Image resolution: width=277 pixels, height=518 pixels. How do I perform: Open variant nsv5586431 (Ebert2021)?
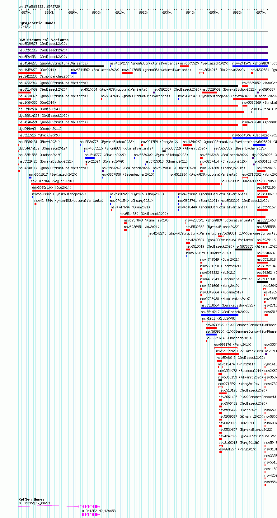[x=39, y=142]
